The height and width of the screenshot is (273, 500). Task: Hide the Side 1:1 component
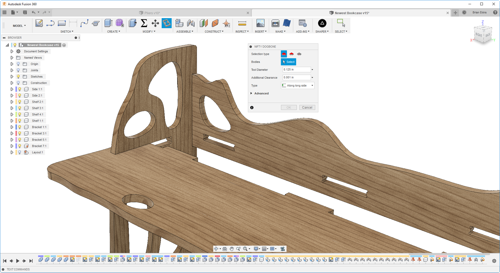[20, 89]
